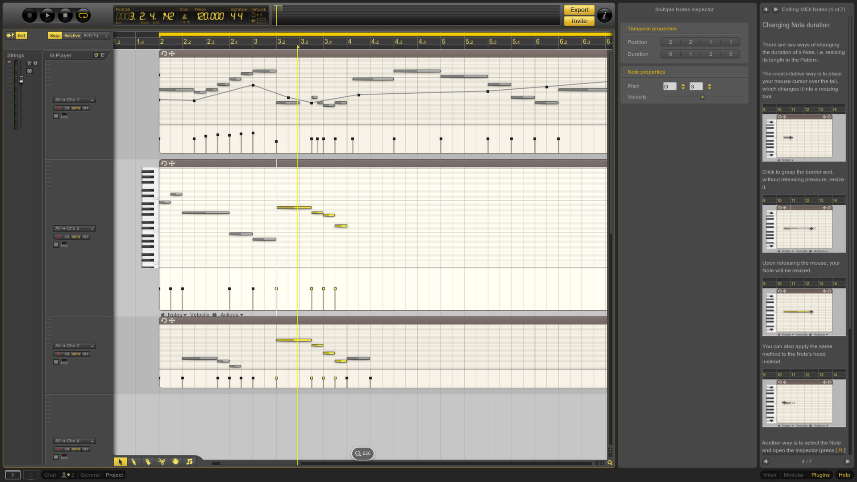Toggle Snap mode on or off
Viewport: 857px width, 482px height.
coord(54,35)
